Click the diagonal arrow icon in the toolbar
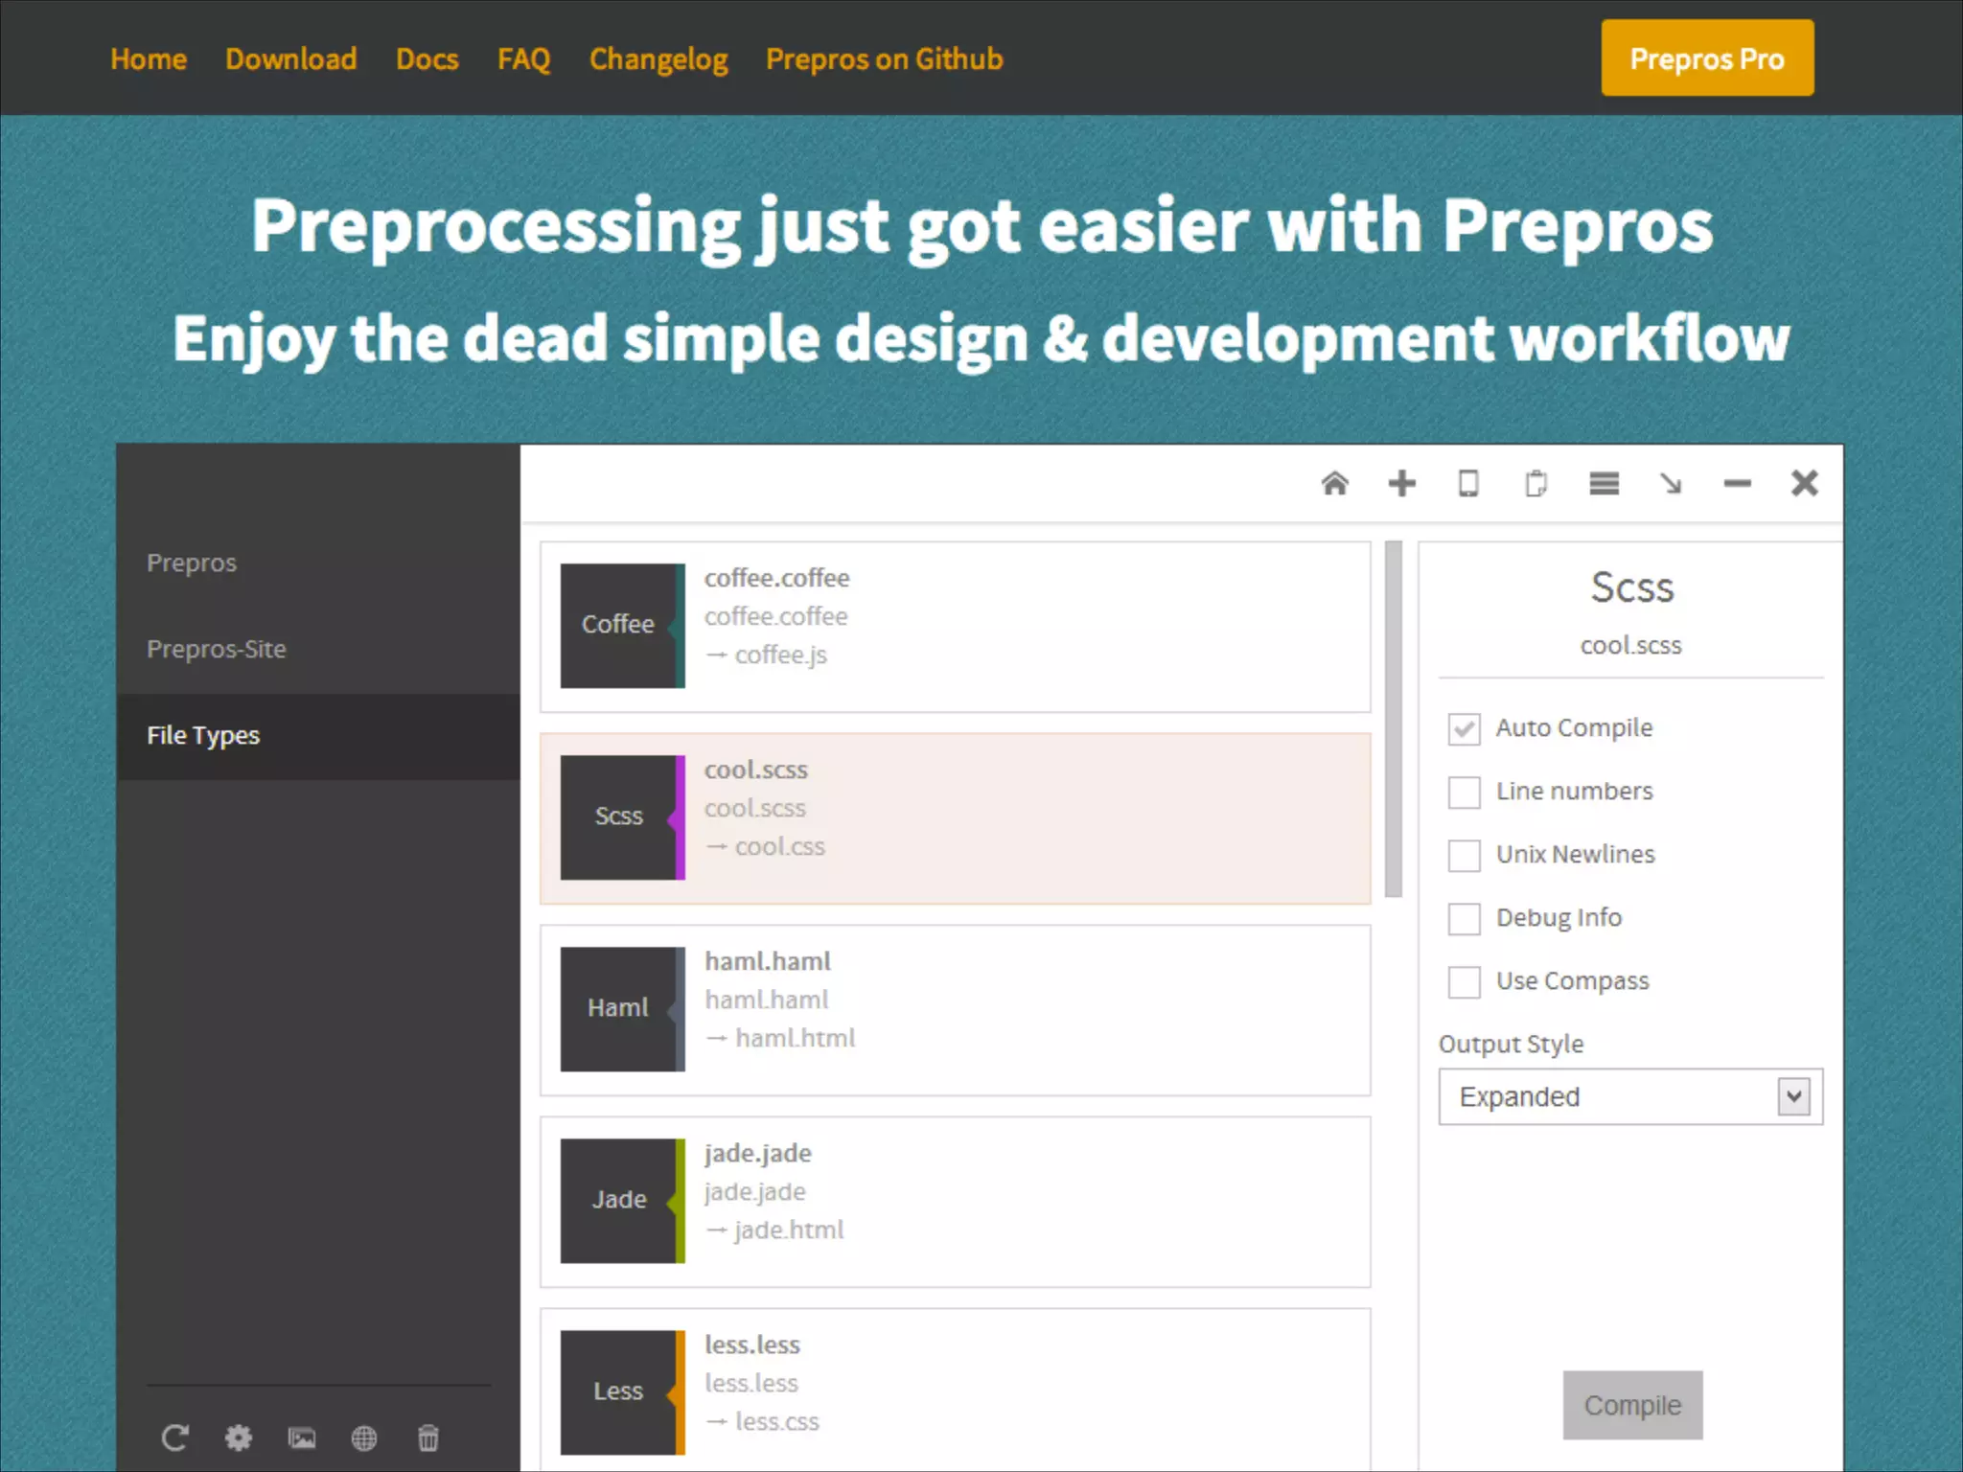The height and width of the screenshot is (1472, 1963). point(1671,483)
